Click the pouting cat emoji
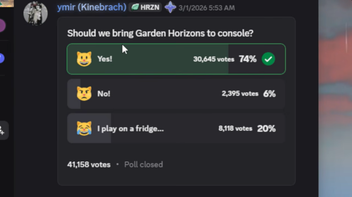This screenshot has width=352, height=197. [84, 93]
